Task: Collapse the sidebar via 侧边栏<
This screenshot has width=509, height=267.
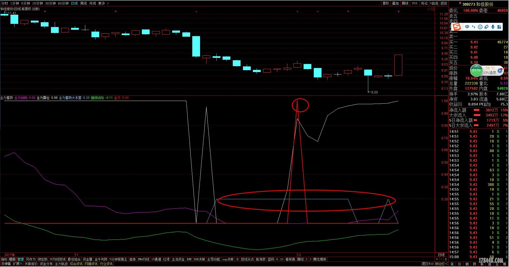Action: [441, 264]
